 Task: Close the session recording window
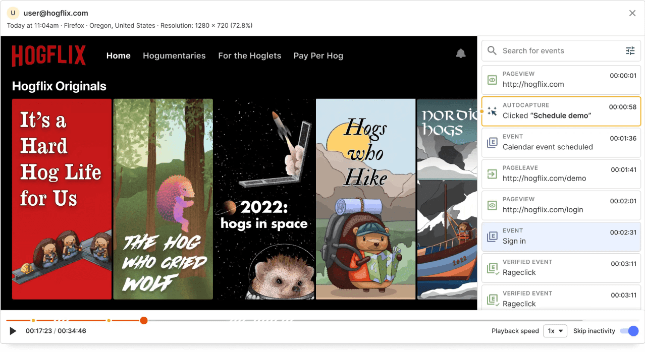click(632, 13)
